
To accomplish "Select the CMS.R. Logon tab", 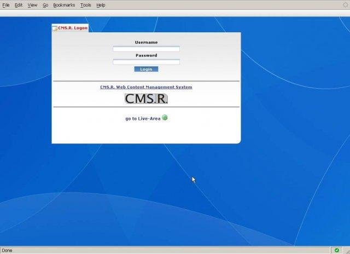I will click(70, 28).
